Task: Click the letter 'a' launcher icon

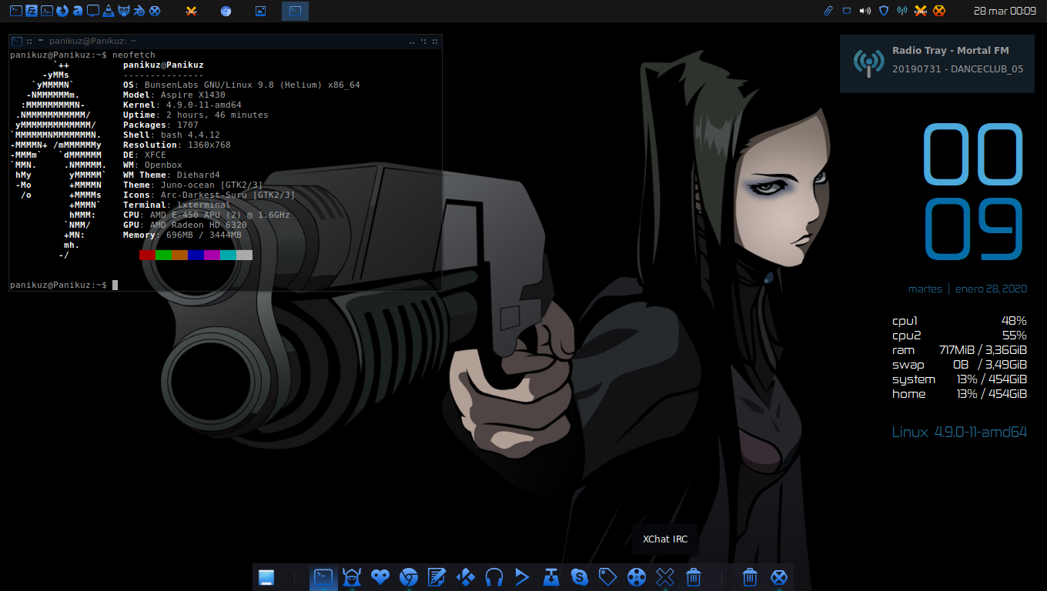Action: point(78,11)
